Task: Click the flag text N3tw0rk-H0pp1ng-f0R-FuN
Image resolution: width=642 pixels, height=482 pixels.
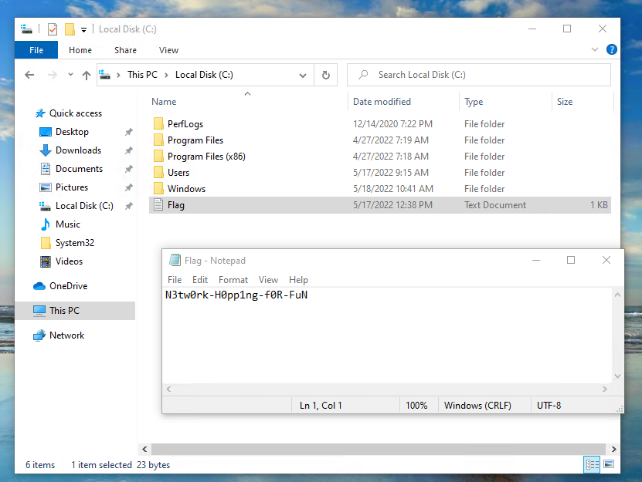Action: pyautogui.click(x=236, y=295)
